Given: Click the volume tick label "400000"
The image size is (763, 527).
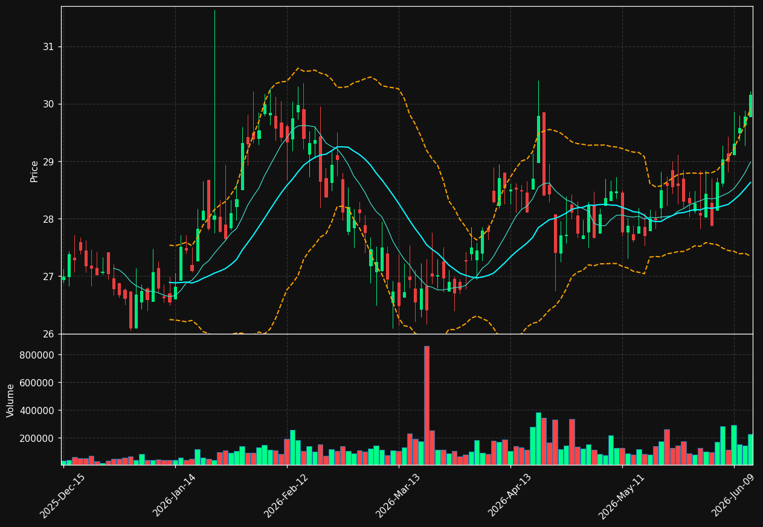Looking at the screenshot, I should pos(37,410).
